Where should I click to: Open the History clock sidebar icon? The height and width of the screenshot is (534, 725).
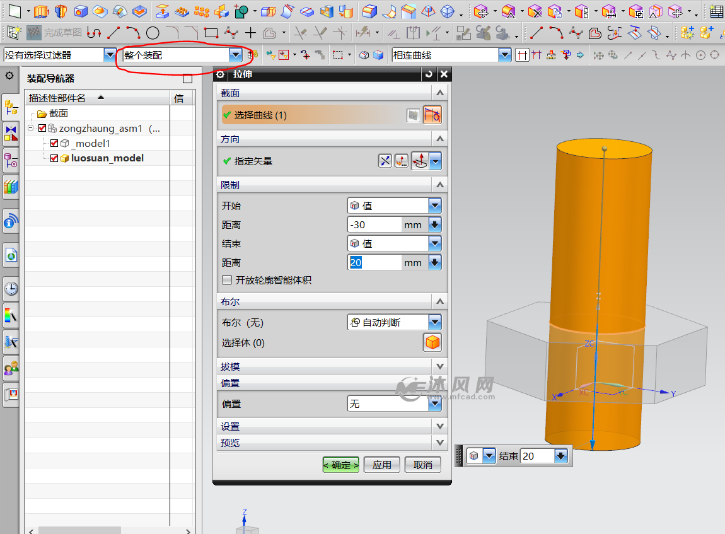(11, 289)
